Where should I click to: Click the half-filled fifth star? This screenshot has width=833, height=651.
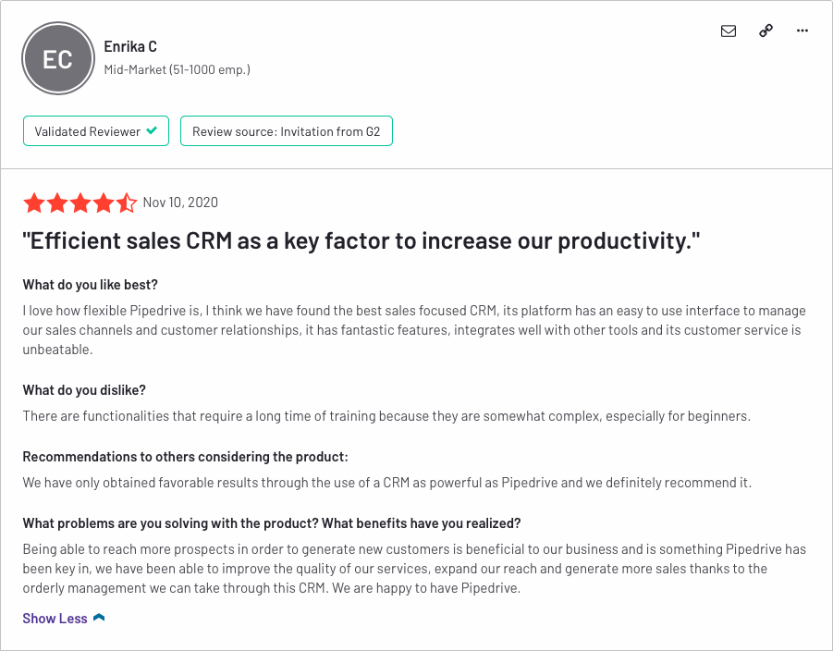pyautogui.click(x=127, y=203)
